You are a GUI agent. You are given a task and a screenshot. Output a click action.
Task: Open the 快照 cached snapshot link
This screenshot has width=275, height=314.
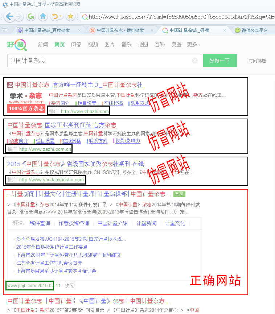click(x=69, y=286)
